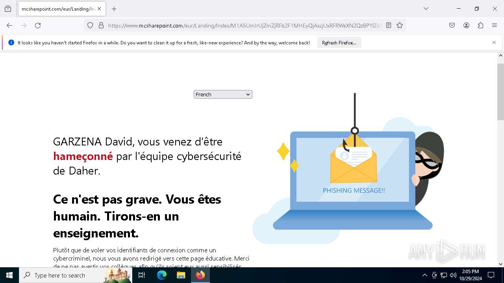Open Windows Start menu
The height and width of the screenshot is (283, 504).
pyautogui.click(x=9, y=275)
